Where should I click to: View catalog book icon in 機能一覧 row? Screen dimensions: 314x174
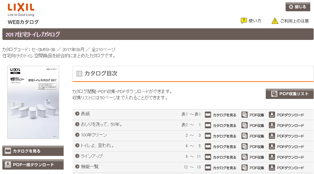[208, 168]
